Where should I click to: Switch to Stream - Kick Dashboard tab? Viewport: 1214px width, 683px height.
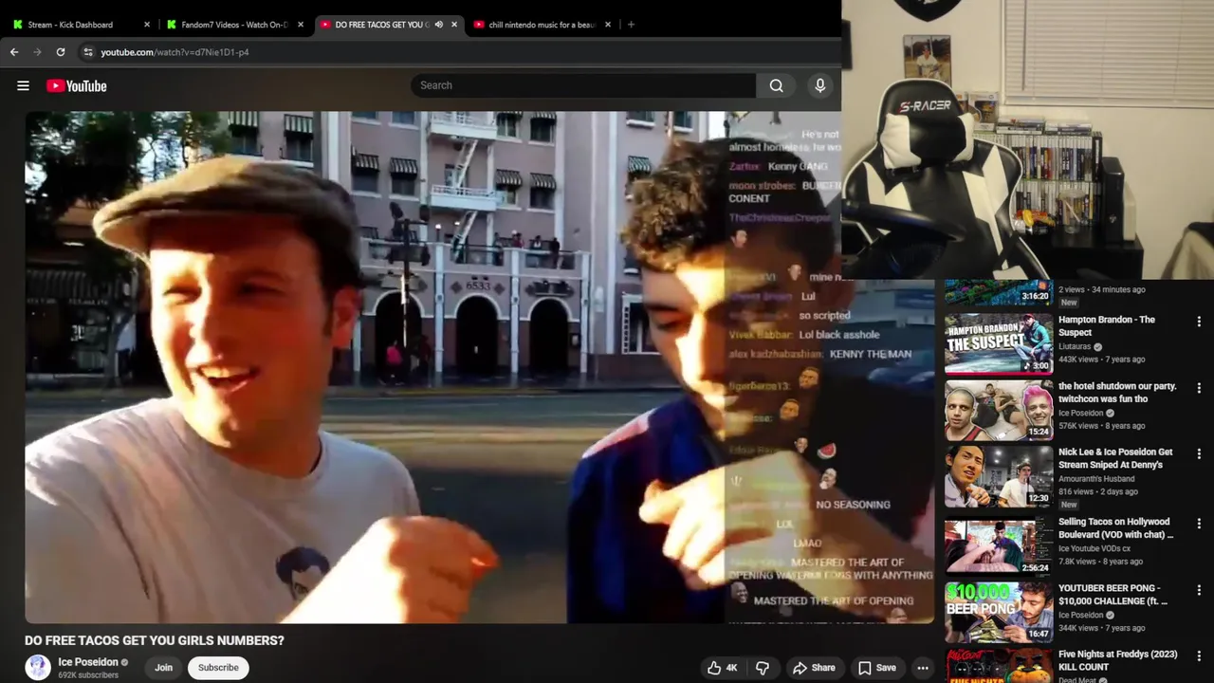point(80,25)
